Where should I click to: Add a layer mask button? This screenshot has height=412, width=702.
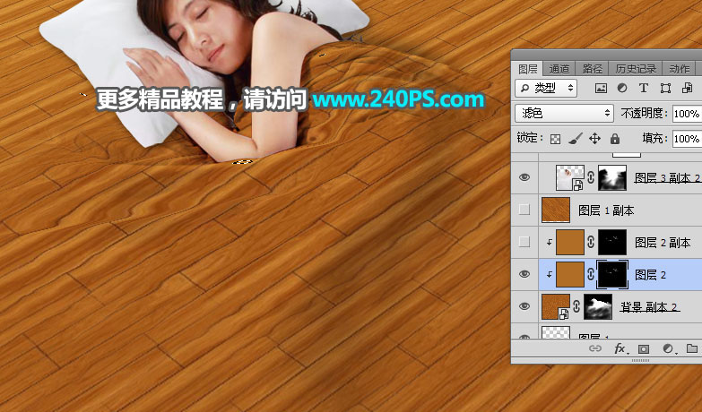click(644, 348)
